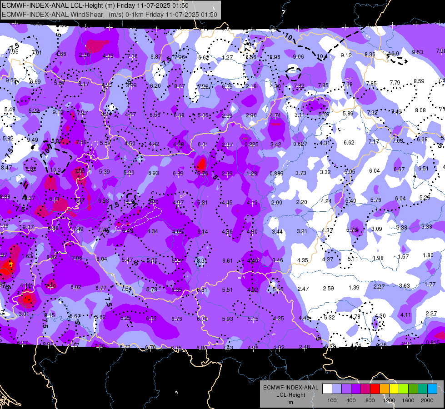Click the LCL-Height title line at top

pyautogui.click(x=95, y=5)
